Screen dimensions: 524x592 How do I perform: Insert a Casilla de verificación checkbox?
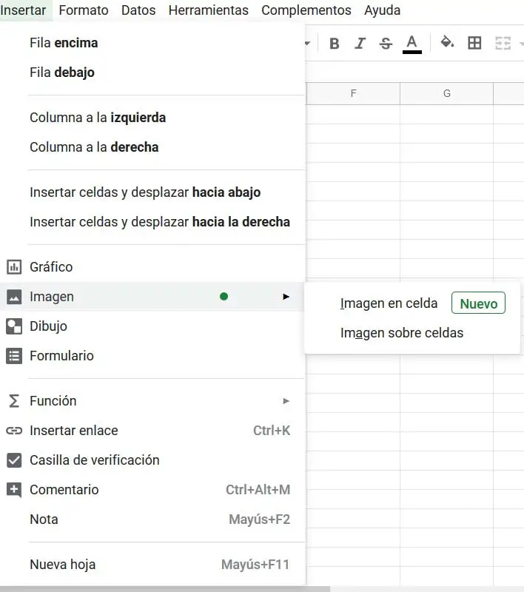94,460
